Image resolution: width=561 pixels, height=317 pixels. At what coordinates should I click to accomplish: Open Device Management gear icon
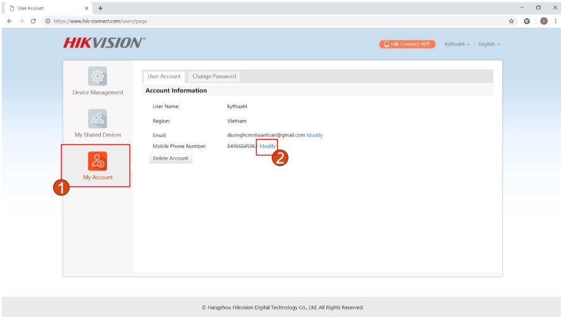[97, 76]
